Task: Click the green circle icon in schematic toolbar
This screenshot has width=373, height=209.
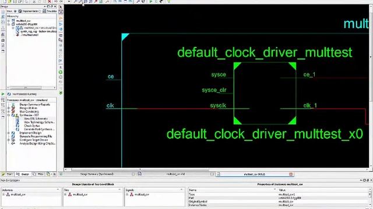Action: 61,72
